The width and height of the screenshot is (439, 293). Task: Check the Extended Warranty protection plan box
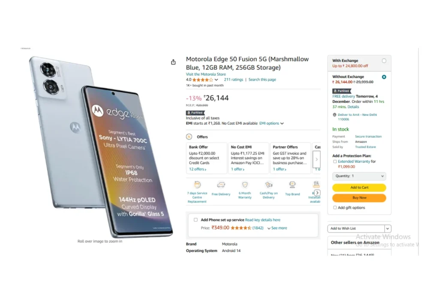click(335, 162)
